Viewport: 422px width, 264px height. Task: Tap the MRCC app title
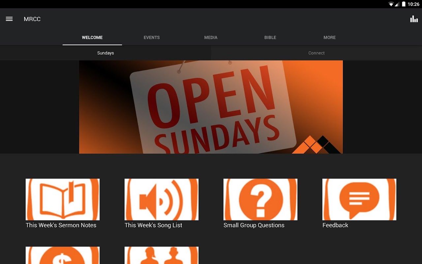click(x=32, y=19)
